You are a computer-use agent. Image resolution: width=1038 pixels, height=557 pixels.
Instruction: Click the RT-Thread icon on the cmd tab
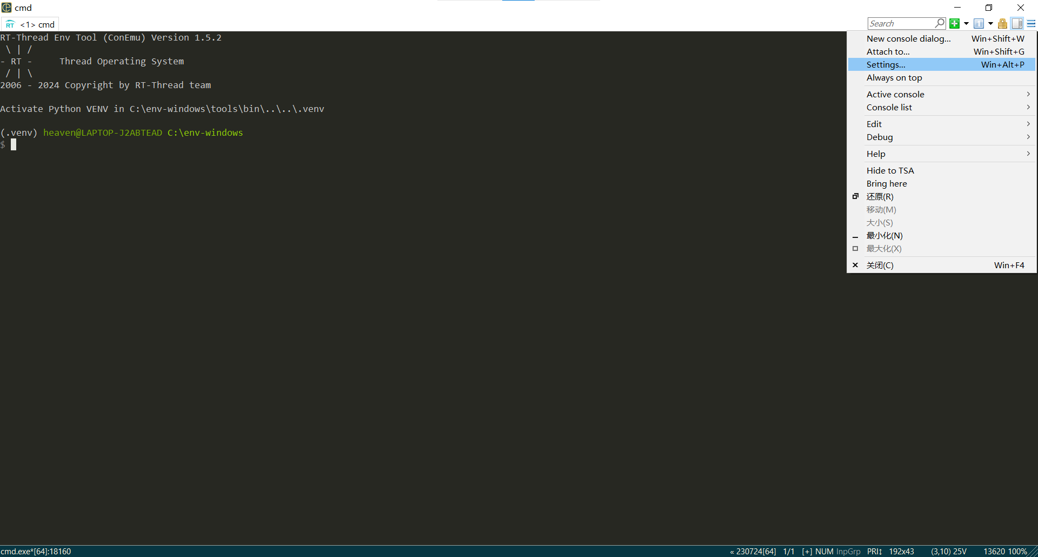pos(10,24)
